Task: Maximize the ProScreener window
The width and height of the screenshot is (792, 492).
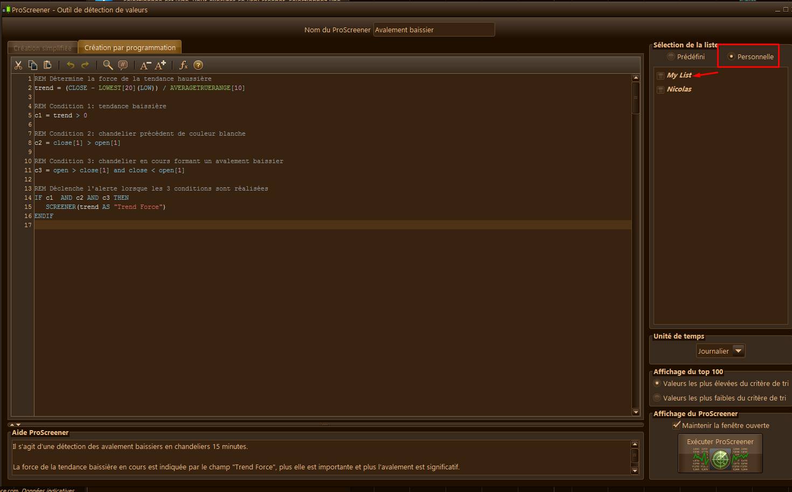Action: point(786,10)
